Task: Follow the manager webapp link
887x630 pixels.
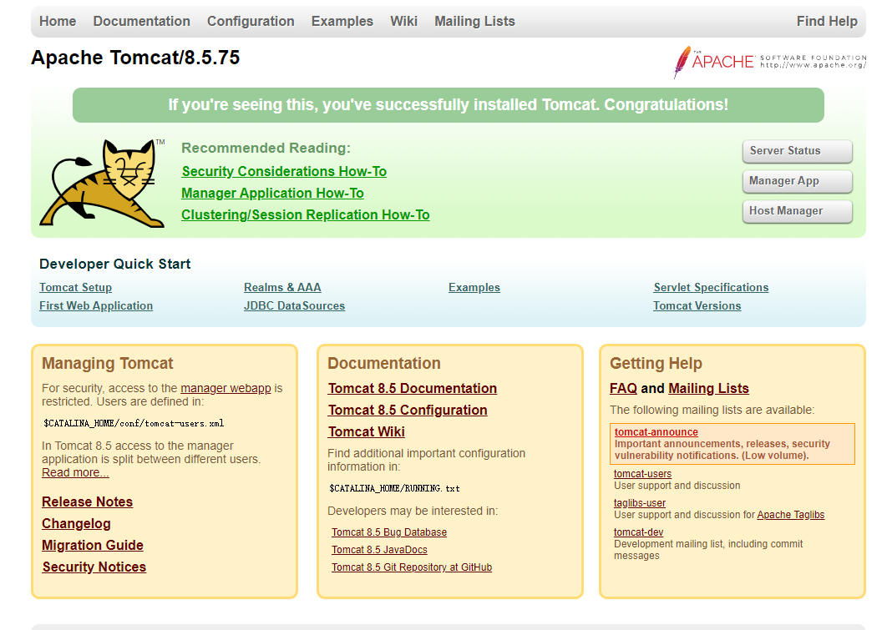Action: tap(226, 388)
